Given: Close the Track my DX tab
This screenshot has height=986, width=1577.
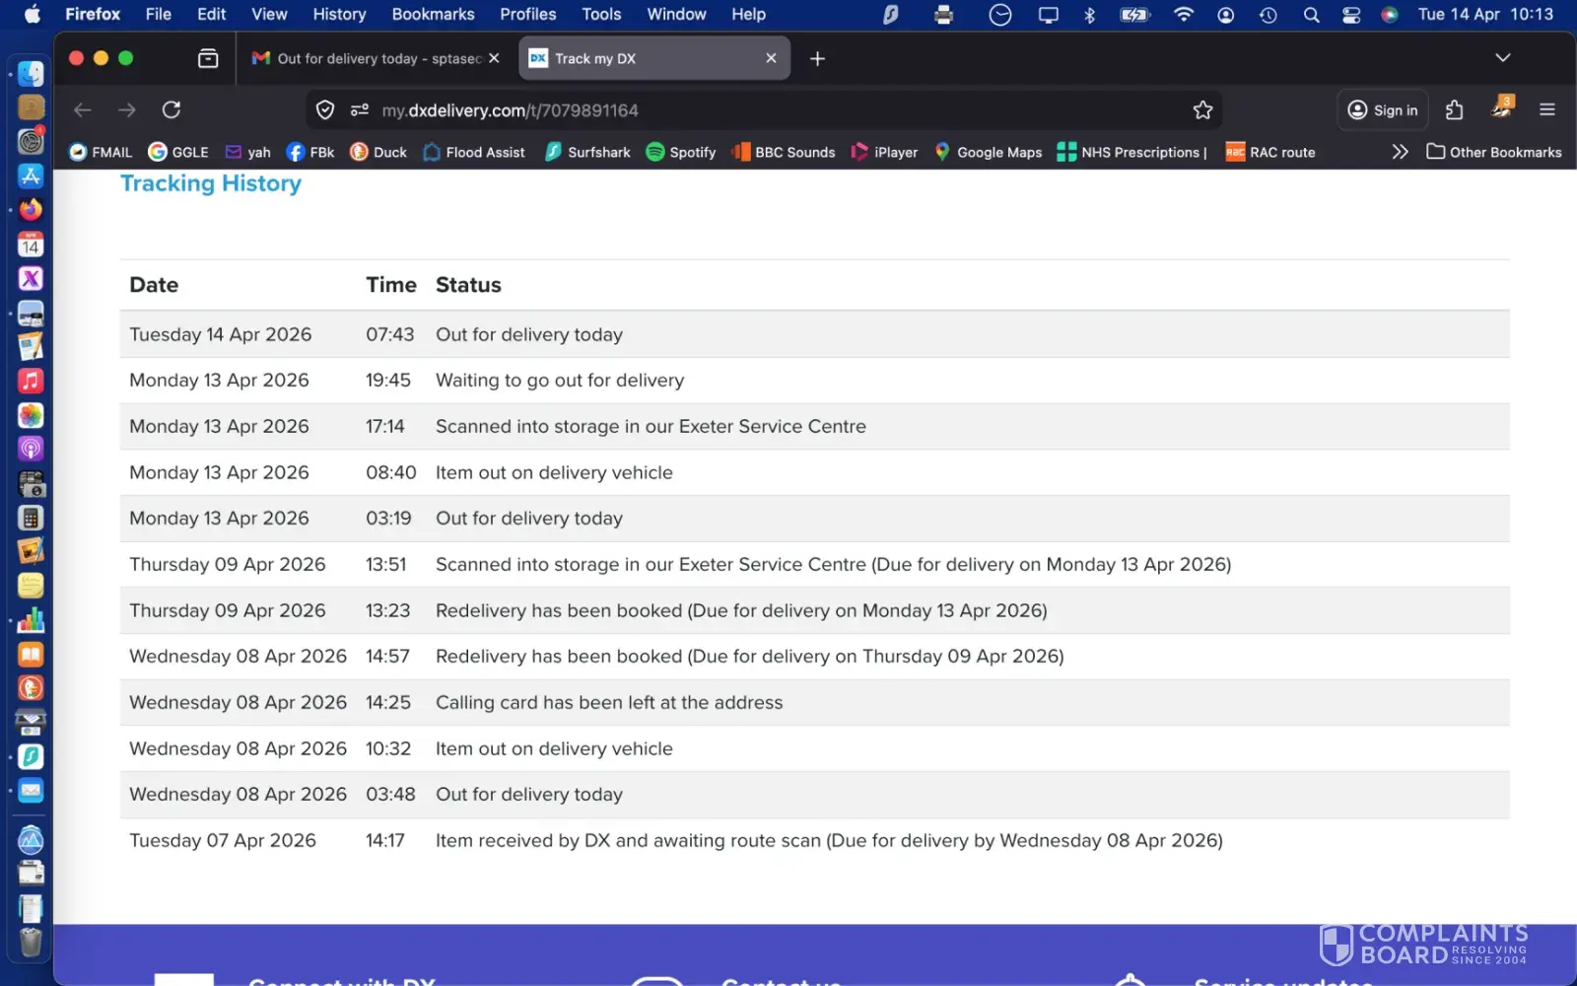Looking at the screenshot, I should (x=771, y=58).
